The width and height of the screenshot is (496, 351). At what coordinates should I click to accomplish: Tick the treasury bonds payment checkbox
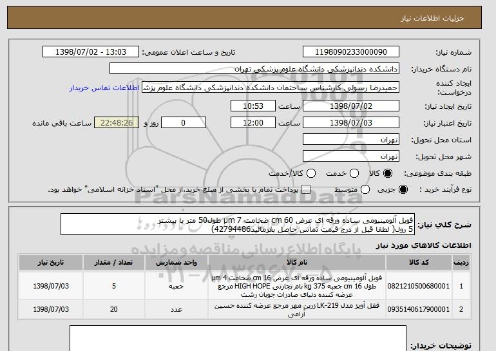coord(306,189)
